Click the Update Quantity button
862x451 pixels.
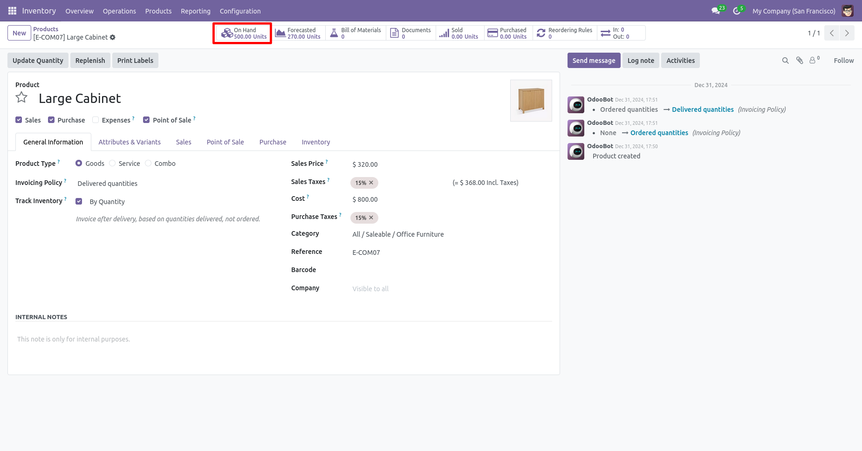point(38,61)
